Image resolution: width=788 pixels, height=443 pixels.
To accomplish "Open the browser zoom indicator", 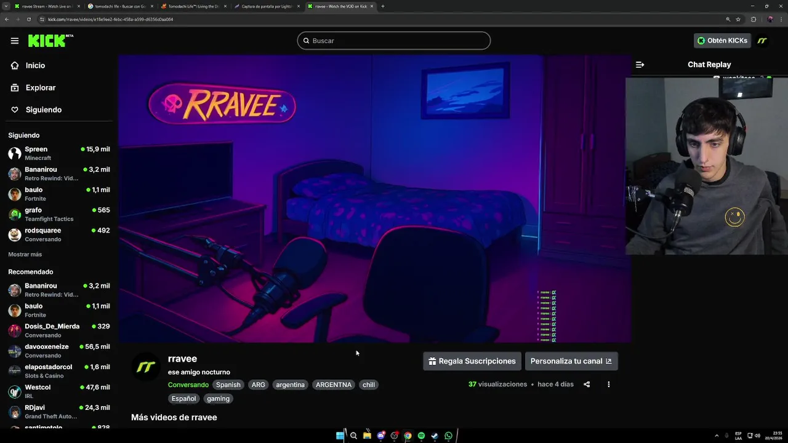I will (728, 19).
